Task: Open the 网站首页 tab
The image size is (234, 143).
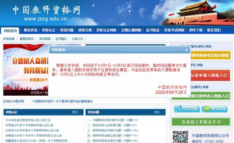Action: pyautogui.click(x=10, y=31)
